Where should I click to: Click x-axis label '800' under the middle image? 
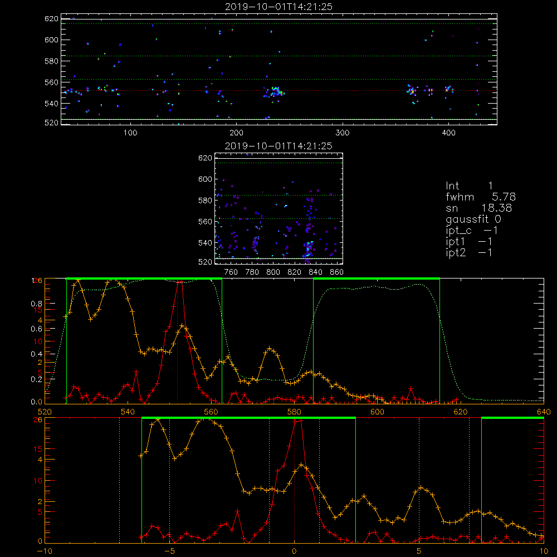click(273, 272)
